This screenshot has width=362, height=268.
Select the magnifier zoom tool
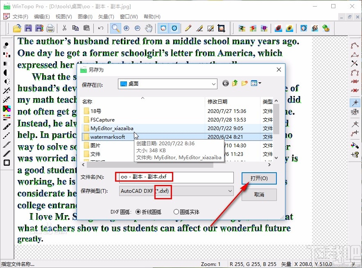(x=115, y=28)
